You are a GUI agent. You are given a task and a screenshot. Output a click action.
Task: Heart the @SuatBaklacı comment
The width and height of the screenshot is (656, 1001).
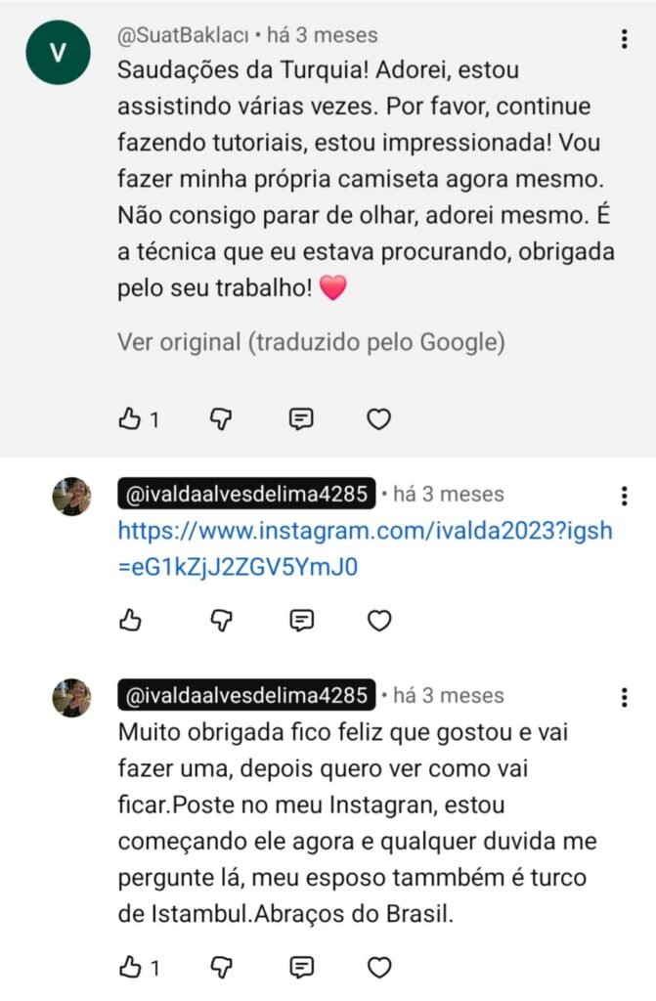point(378,419)
